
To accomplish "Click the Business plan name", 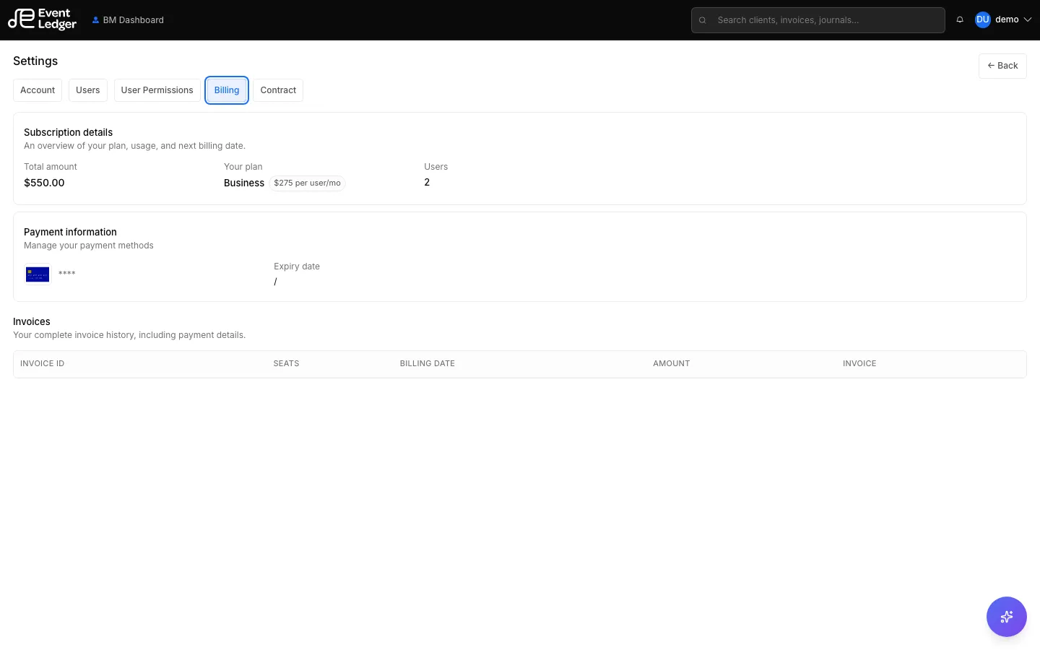I will (x=244, y=183).
